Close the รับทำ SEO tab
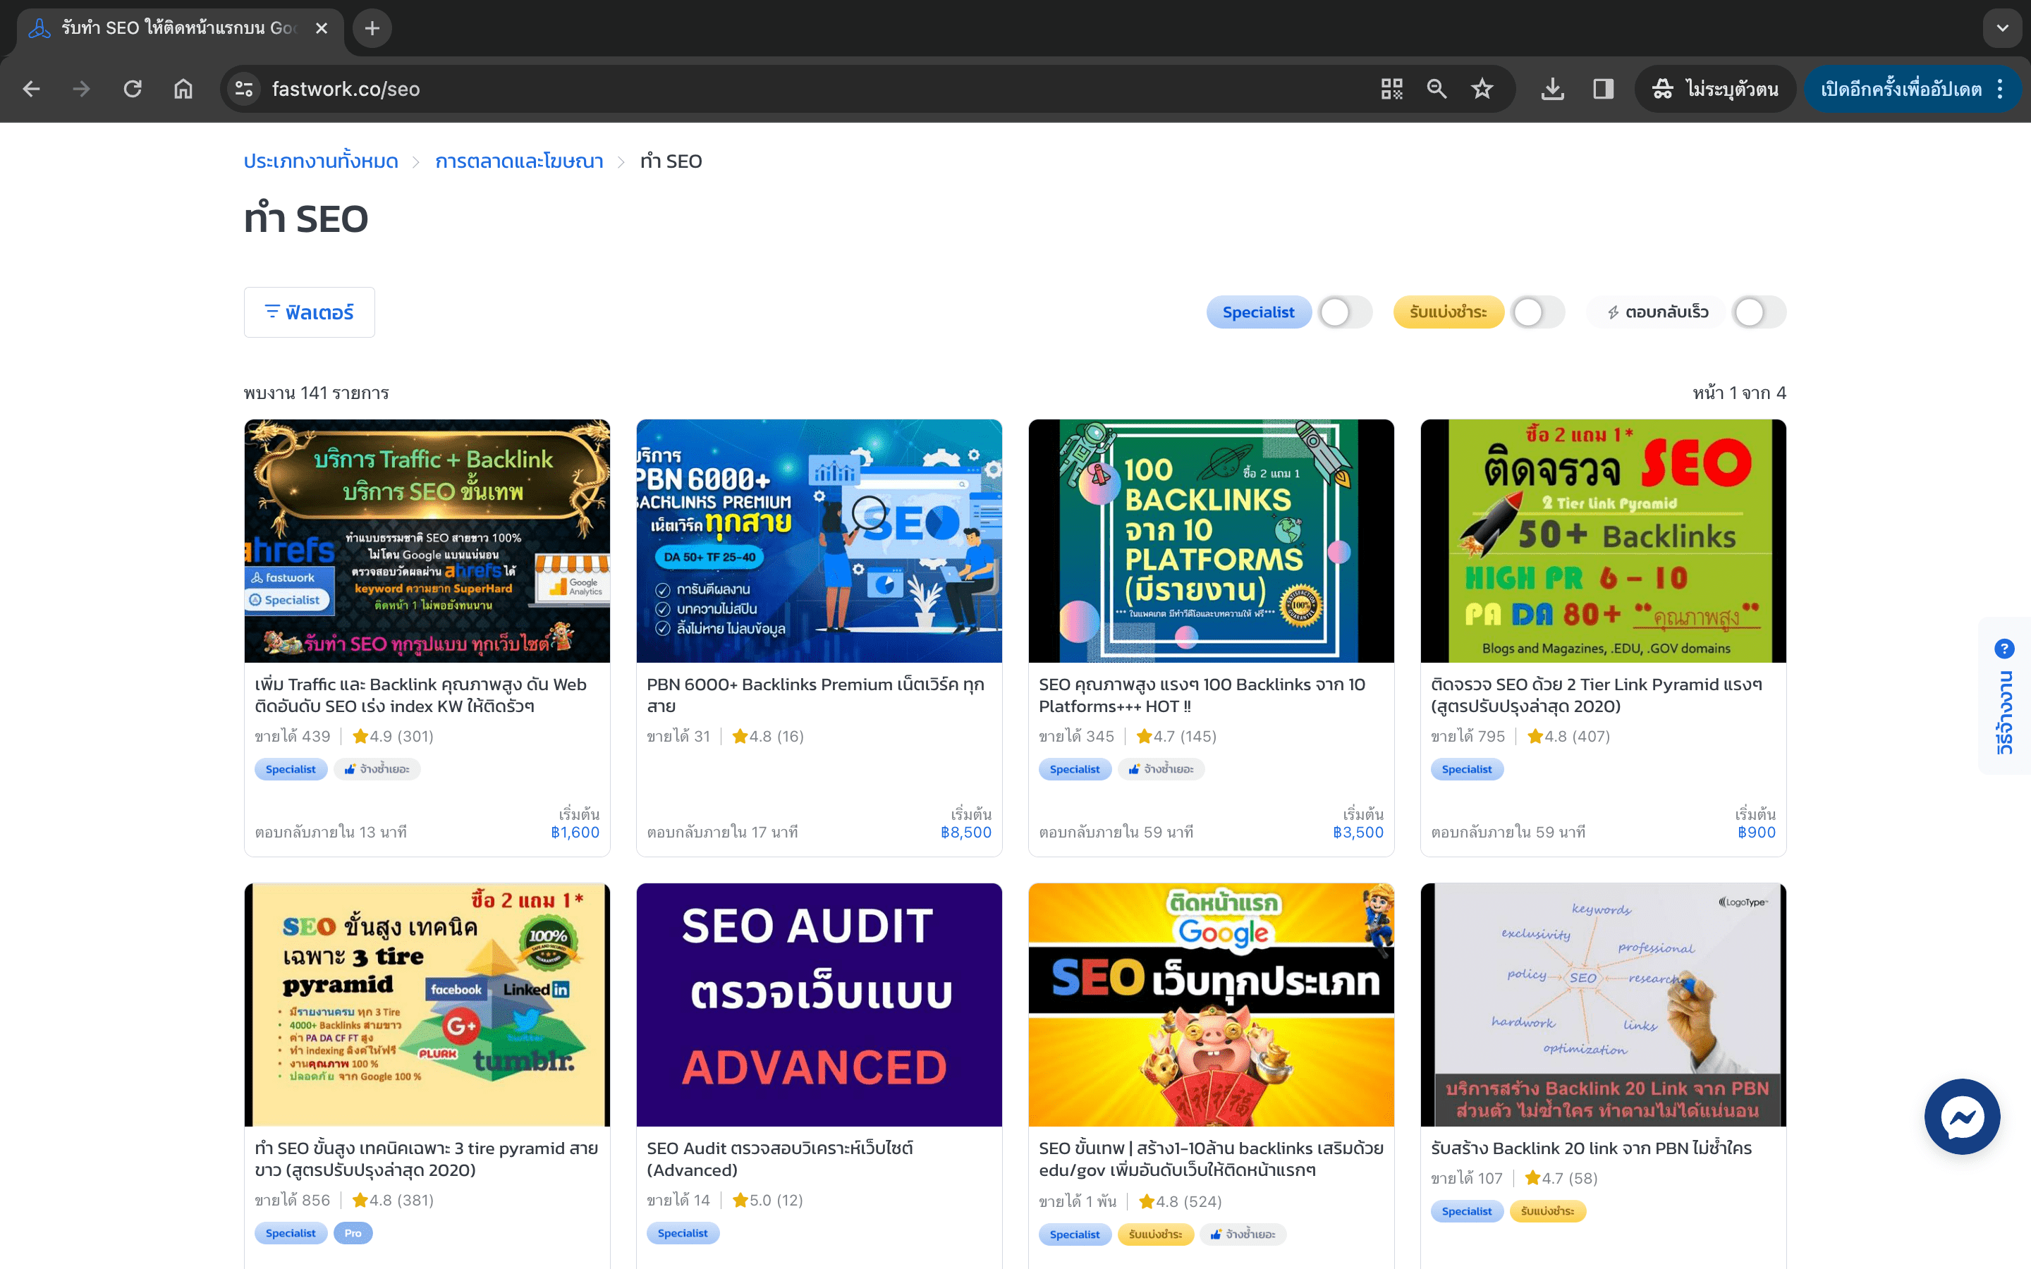Image resolution: width=2031 pixels, height=1269 pixels. tap(322, 28)
